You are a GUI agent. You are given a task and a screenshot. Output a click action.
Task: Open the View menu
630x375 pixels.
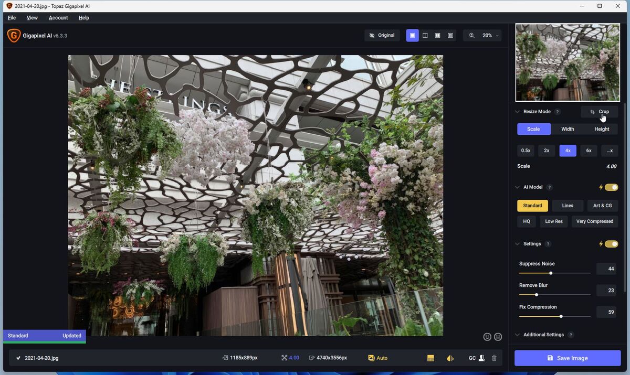32,18
